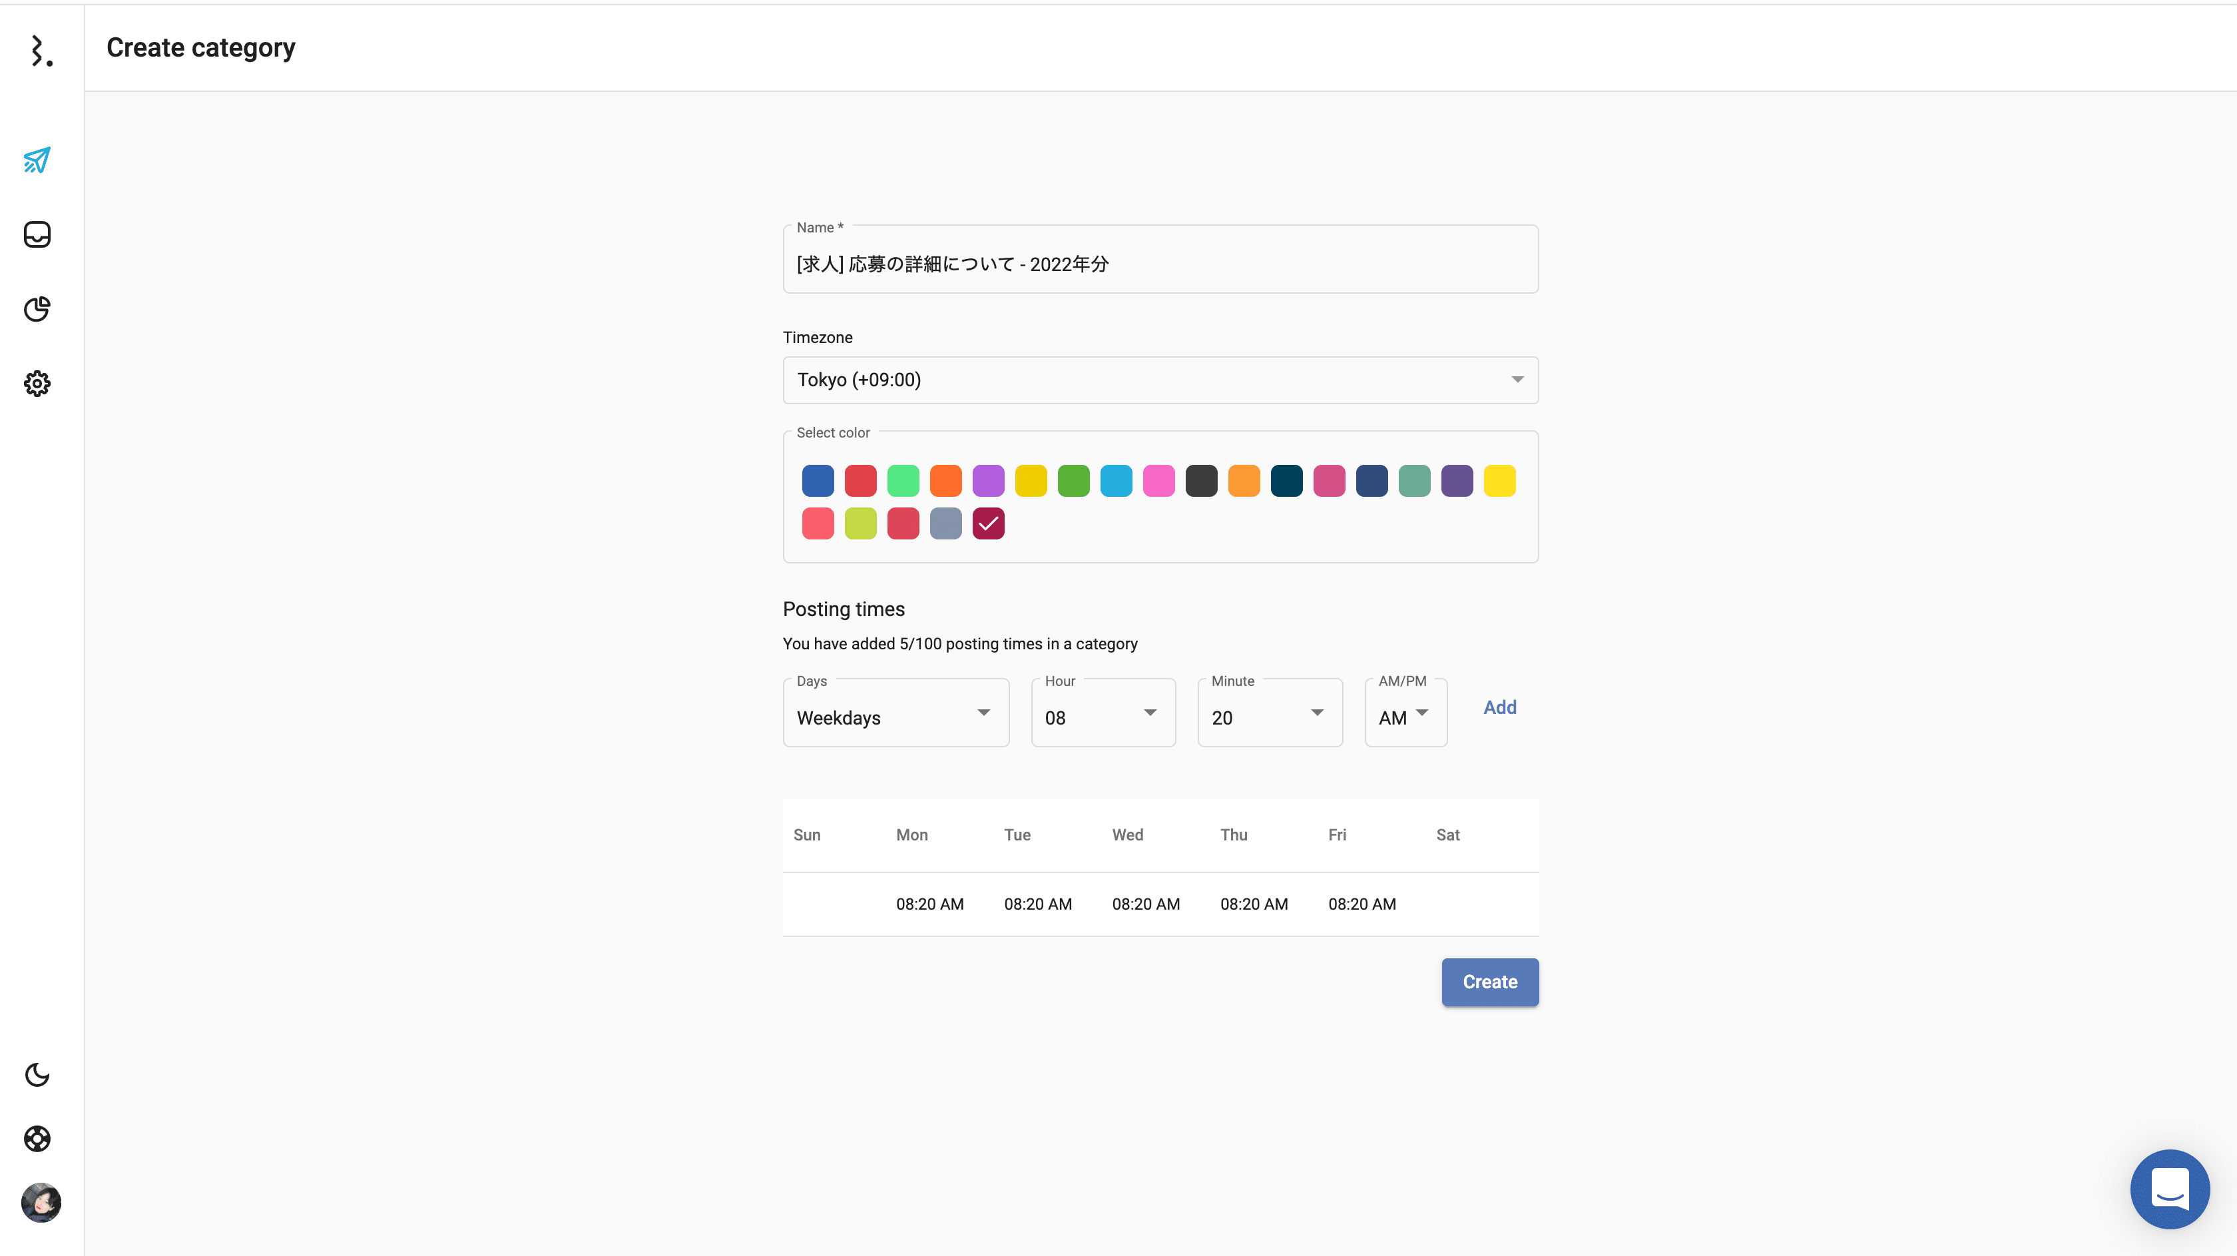The width and height of the screenshot is (2237, 1256).
Task: Choose the purple violet color swatch
Action: [988, 480]
